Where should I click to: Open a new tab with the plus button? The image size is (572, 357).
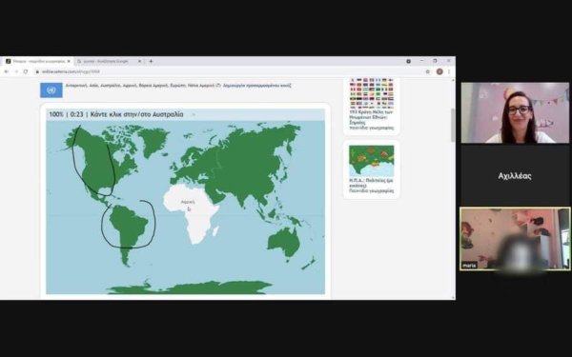pos(151,61)
